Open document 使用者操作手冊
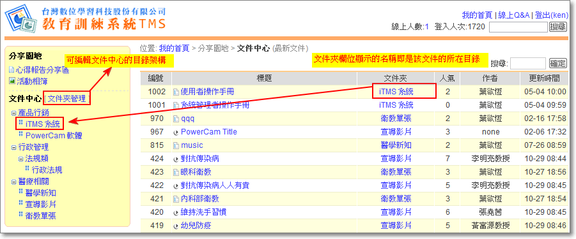The image size is (576, 239). click(207, 92)
